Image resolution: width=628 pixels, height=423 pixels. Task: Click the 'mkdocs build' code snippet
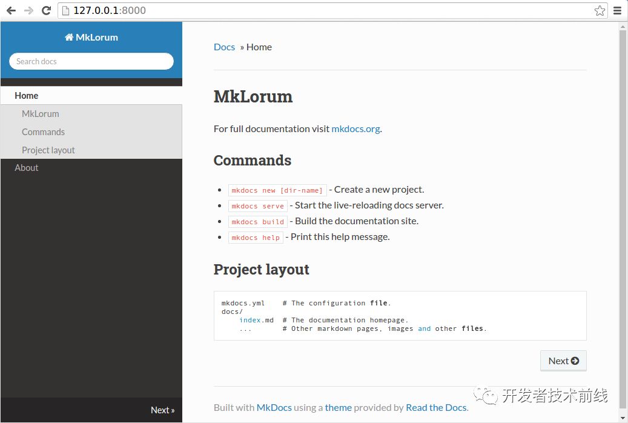(x=257, y=222)
